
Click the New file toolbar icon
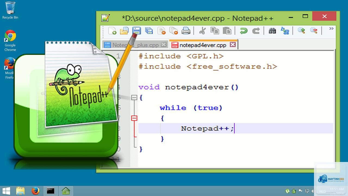(x=112, y=30)
